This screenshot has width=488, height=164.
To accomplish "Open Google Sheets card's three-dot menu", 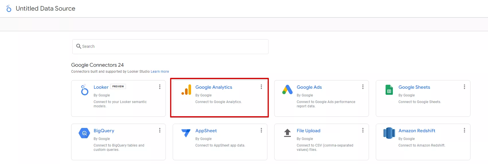I will [x=464, y=87].
